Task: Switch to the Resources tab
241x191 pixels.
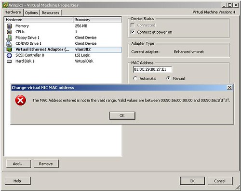Action: 51,13
